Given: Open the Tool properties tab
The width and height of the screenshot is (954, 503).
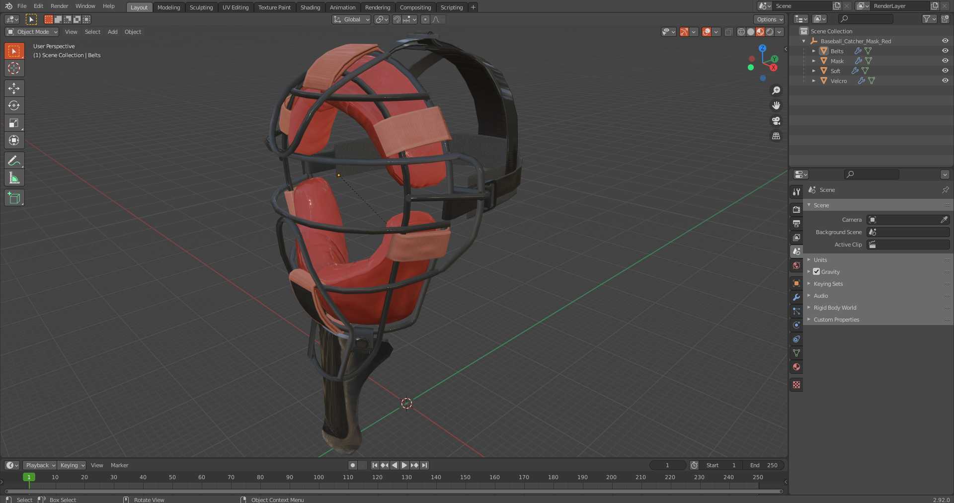Looking at the screenshot, I should click(x=796, y=191).
